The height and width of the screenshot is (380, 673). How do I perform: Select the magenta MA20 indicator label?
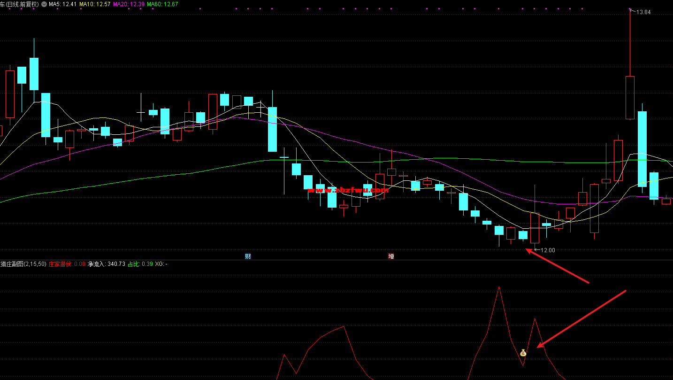[x=129, y=4]
